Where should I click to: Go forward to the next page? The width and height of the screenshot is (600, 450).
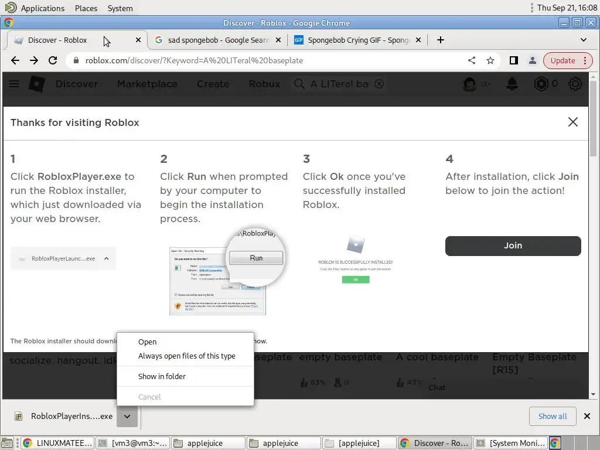[34, 60]
